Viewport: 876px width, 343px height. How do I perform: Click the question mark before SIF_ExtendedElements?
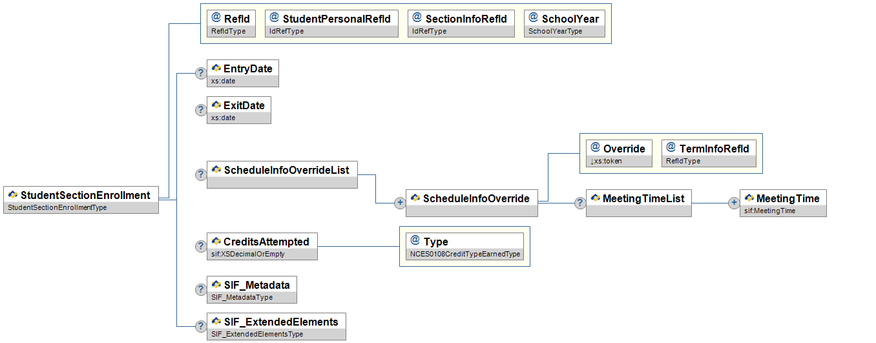[201, 327]
